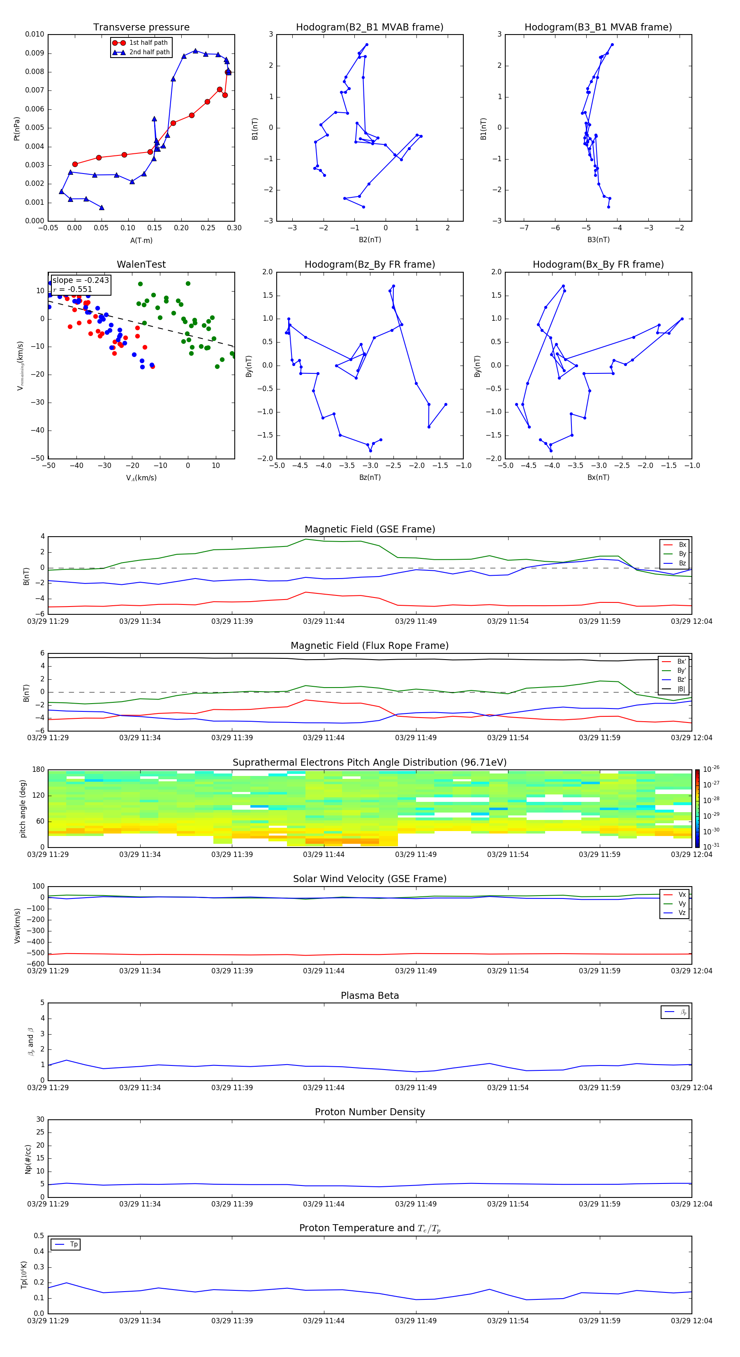Click the 'Proton Number Density' plot title

click(370, 1112)
